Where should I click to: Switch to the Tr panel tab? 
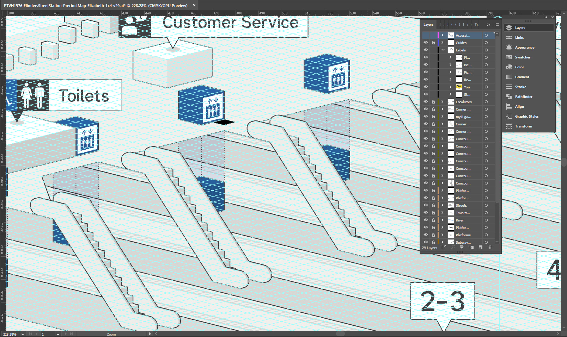coord(476,25)
